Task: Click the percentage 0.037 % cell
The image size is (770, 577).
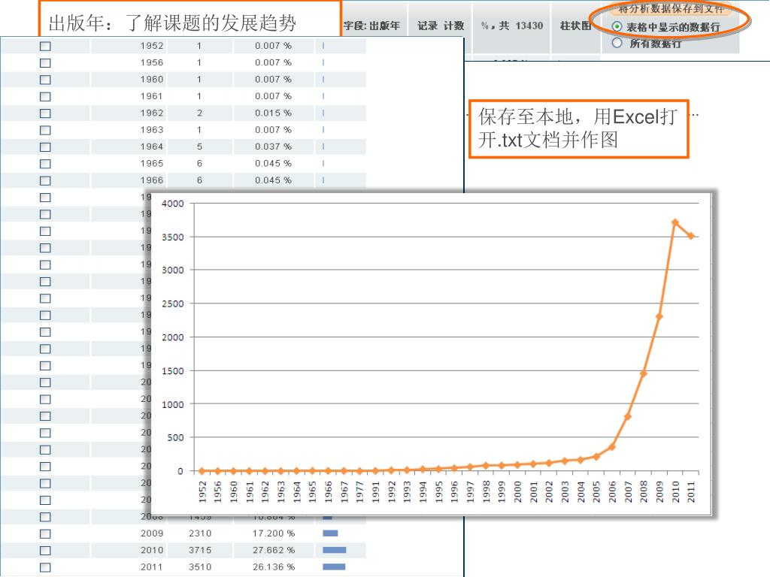Action: pos(273,147)
